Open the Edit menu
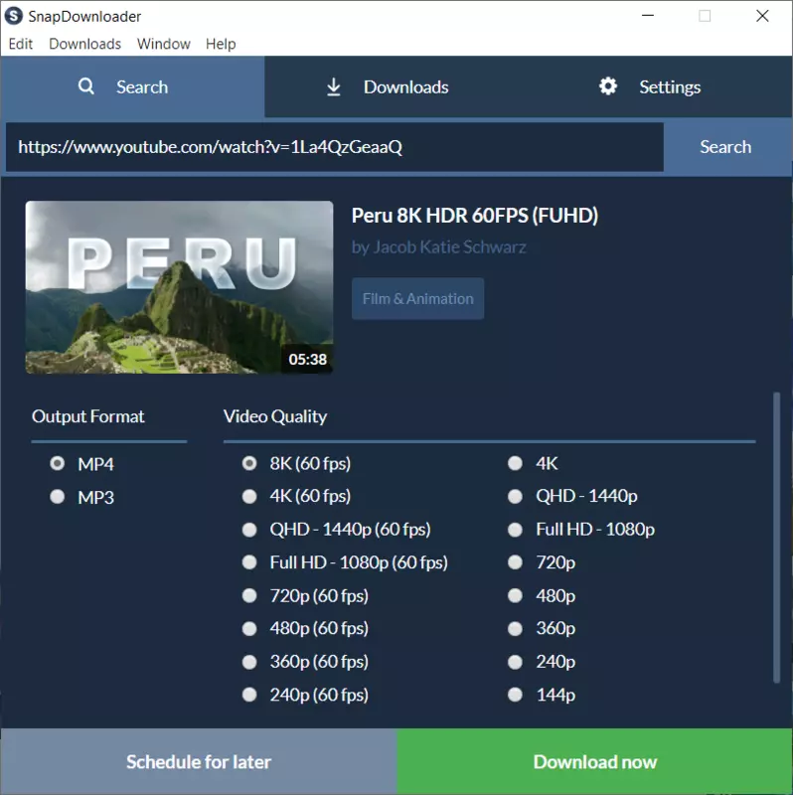 tap(21, 44)
